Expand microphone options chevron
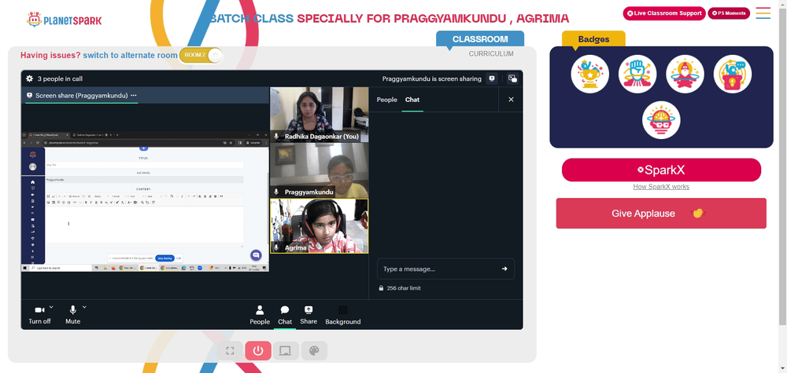The image size is (787, 373). tap(84, 307)
